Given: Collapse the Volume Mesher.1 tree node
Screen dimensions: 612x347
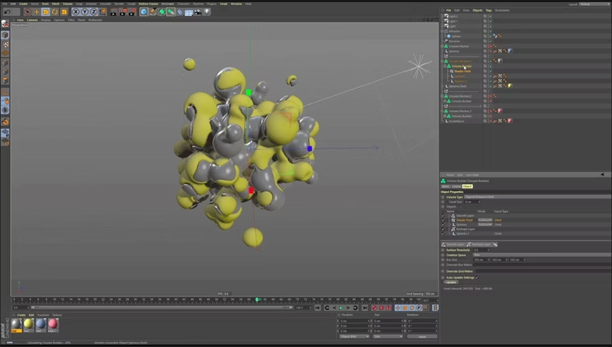Looking at the screenshot, I should coord(442,61).
